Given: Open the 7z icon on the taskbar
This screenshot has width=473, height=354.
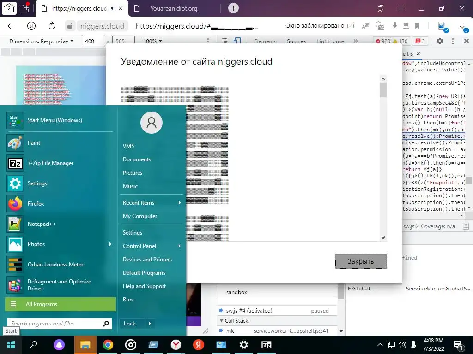Looking at the screenshot, I should click(266, 345).
